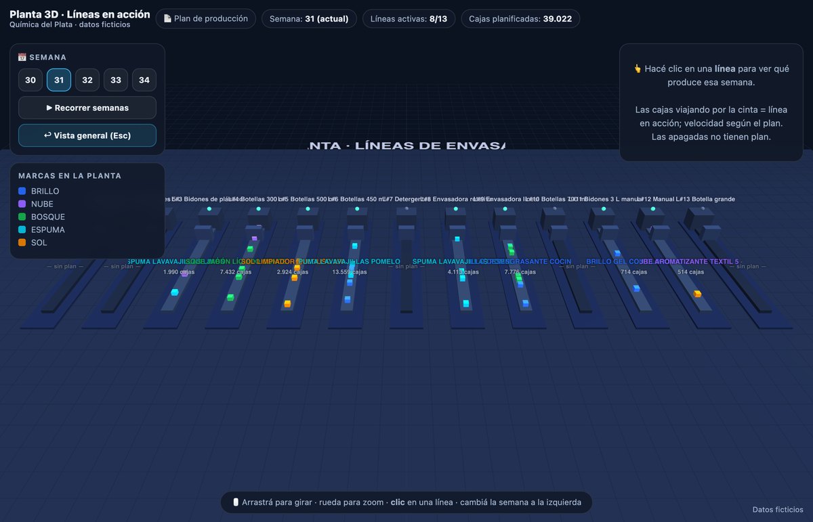Click the L#11 Bidones 3 L status light

[603, 209]
